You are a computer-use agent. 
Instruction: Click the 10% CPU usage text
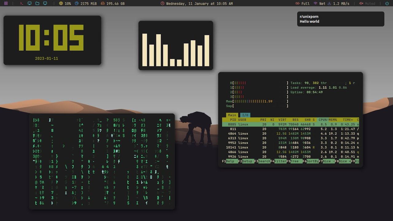tap(68, 4)
